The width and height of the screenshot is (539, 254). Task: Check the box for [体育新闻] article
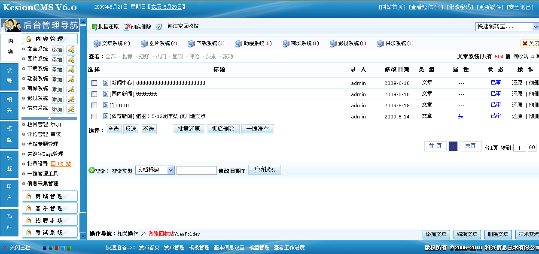94,116
